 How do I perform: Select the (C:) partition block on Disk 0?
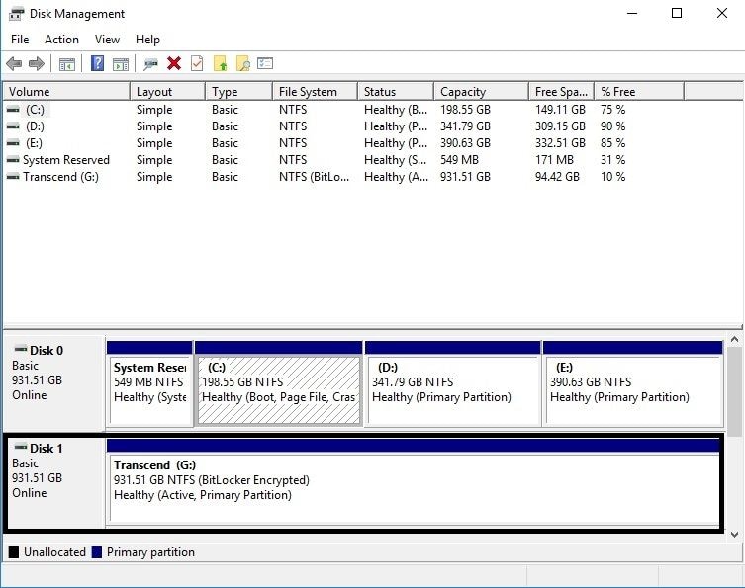click(x=278, y=383)
